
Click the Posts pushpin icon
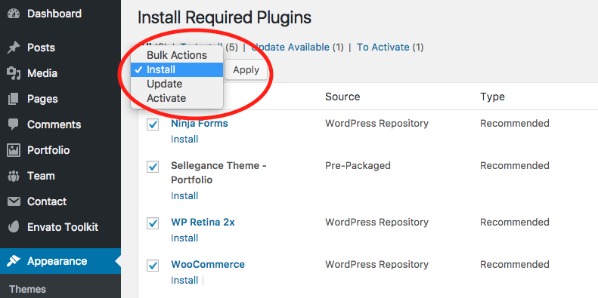pyautogui.click(x=14, y=48)
